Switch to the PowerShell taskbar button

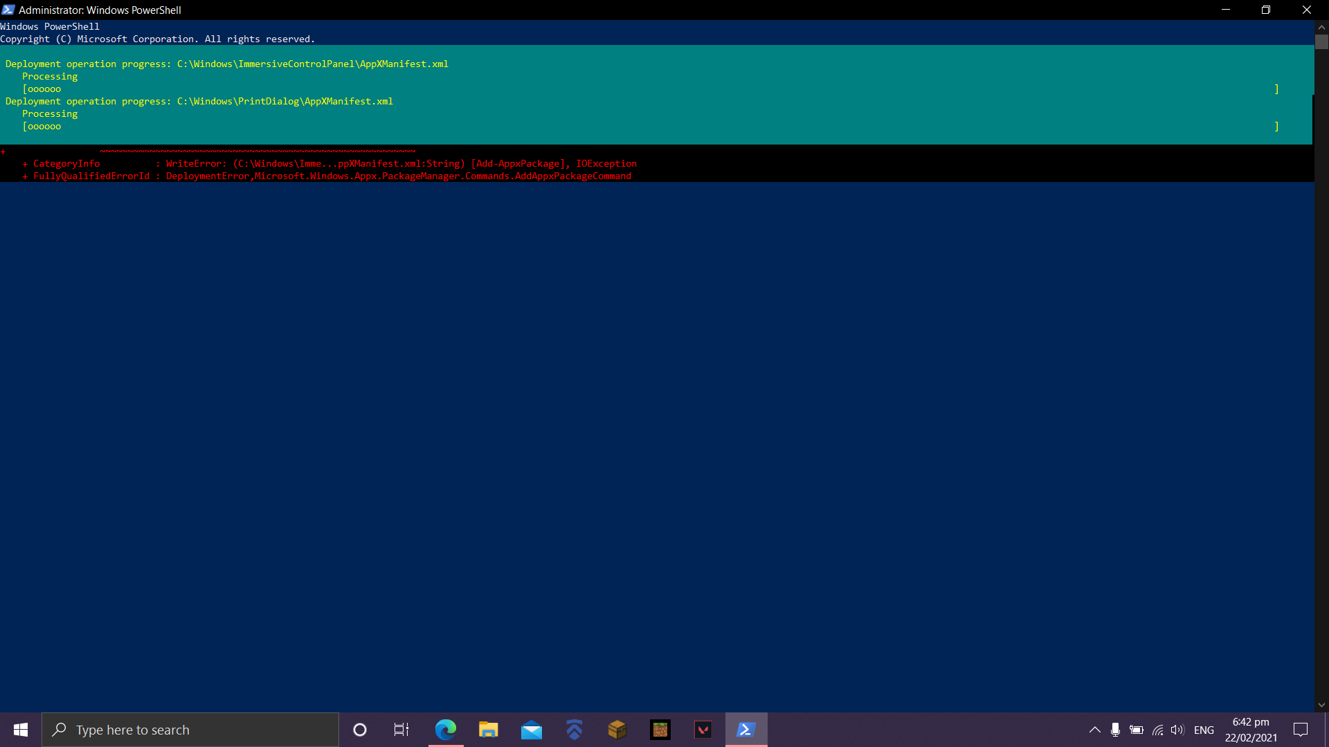coord(746,730)
